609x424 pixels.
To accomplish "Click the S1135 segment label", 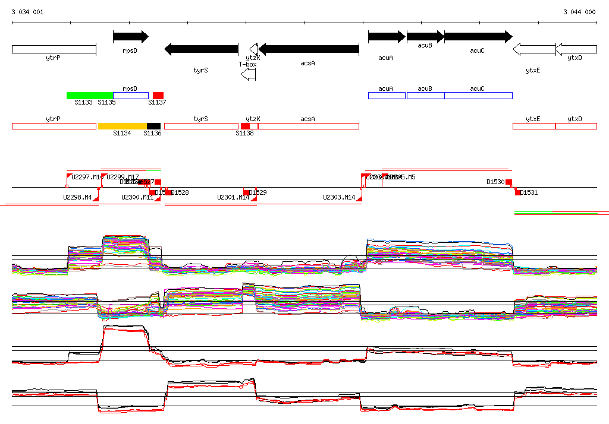I will tap(107, 102).
